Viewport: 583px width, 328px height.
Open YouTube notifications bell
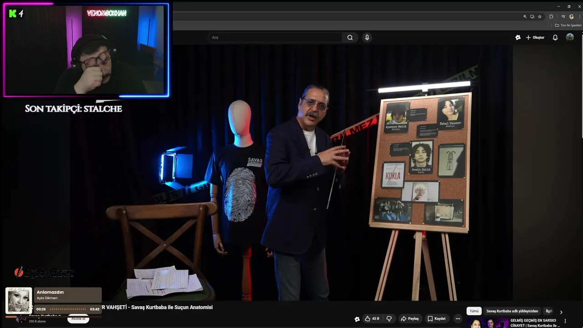tap(555, 37)
